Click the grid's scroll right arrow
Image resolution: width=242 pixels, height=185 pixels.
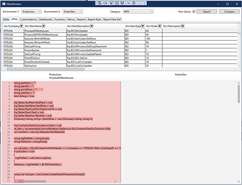click(235, 69)
